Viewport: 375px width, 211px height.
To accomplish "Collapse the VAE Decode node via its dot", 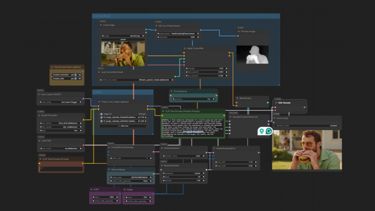I will [275, 103].
